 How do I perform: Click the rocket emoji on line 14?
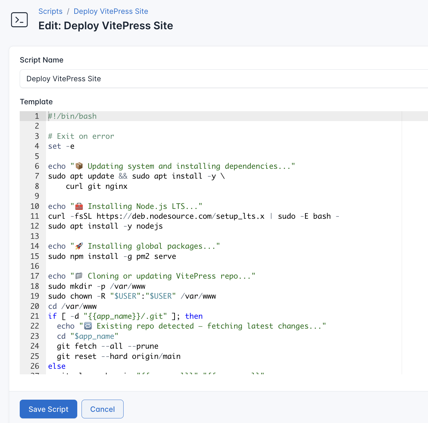tap(79, 246)
